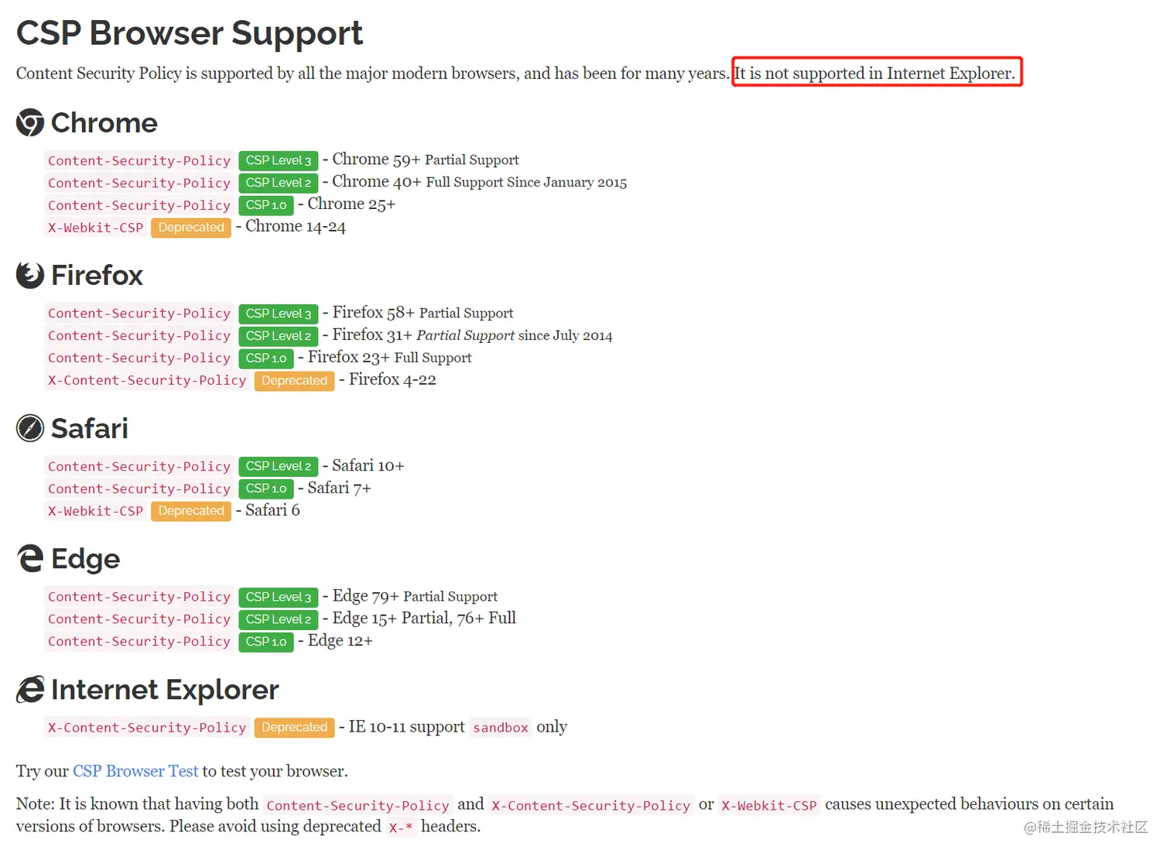Click CSP 1.0 badge for Safari 7+
The width and height of the screenshot is (1170, 857).
pyautogui.click(x=266, y=488)
